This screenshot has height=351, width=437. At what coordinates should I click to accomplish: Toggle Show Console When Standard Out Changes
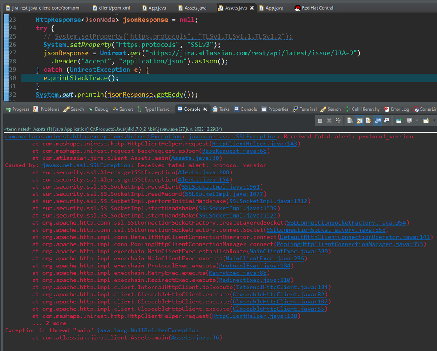[x=378, y=120]
